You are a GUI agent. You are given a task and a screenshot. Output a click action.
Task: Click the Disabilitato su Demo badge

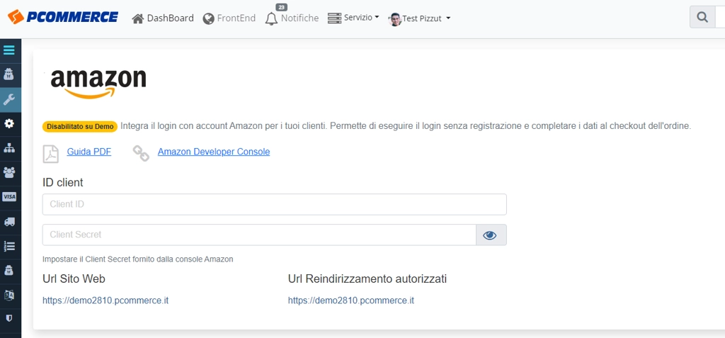(80, 127)
